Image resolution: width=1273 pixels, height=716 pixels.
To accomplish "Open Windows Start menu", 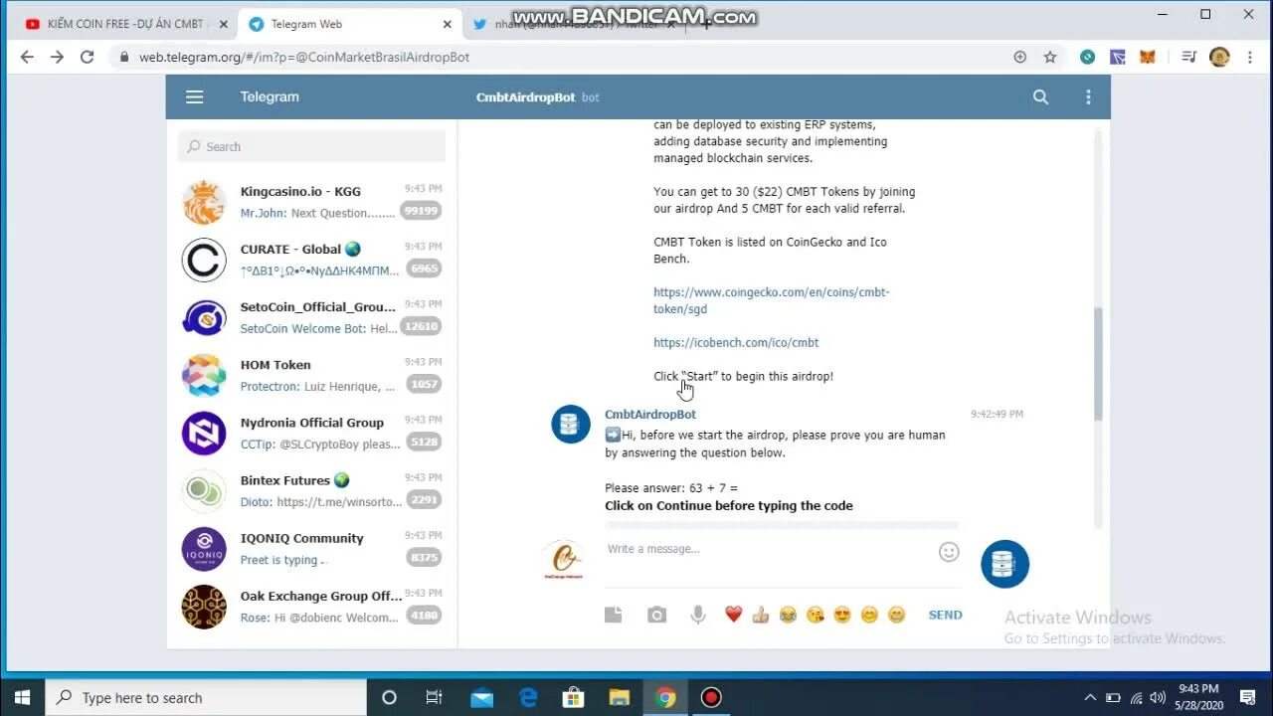I will [x=22, y=697].
